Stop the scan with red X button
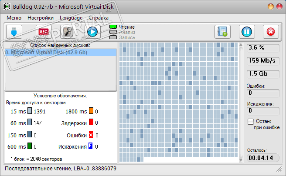286x176 pixels. point(271,32)
